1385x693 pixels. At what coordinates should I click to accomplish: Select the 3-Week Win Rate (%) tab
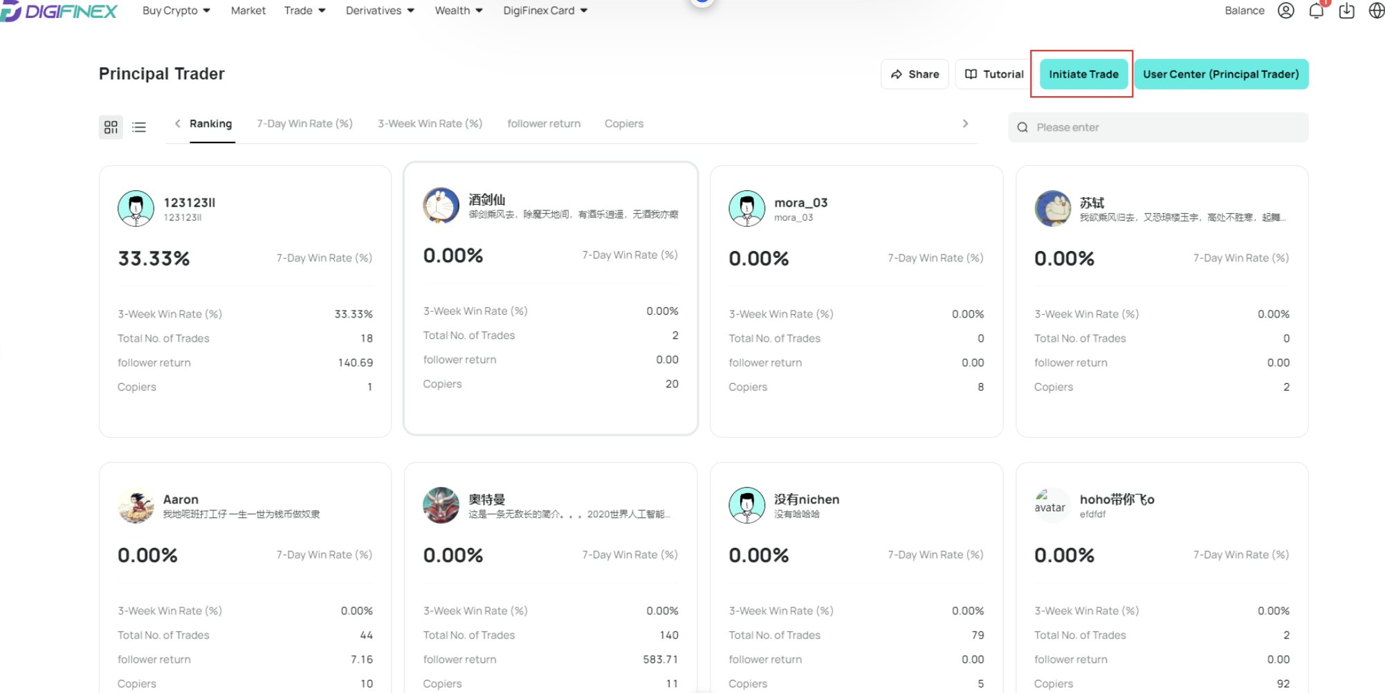(430, 124)
